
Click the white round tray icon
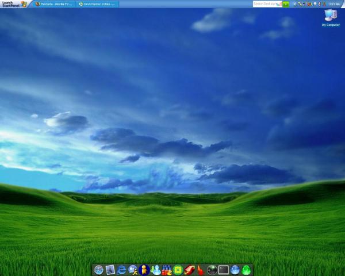[315, 4]
